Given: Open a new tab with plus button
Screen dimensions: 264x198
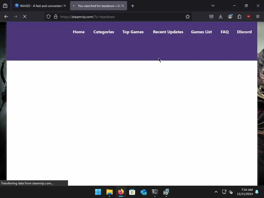Looking at the screenshot, I should [x=133, y=6].
